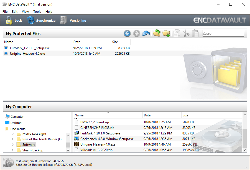
Task: Click the Unigine_Heaven-4.0.exe icon in My Computer
Action: click(x=76, y=144)
